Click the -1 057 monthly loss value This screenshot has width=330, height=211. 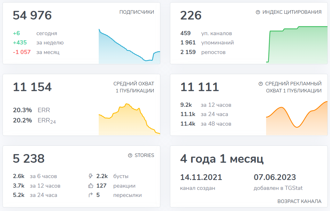(22, 52)
